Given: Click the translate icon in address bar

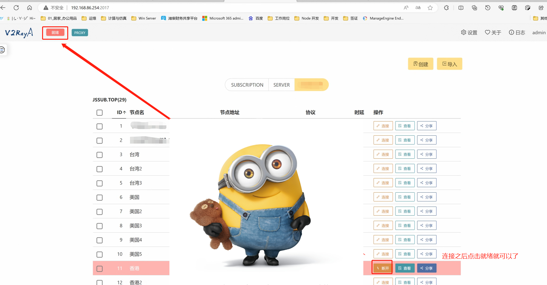Looking at the screenshot, I should [x=418, y=8].
